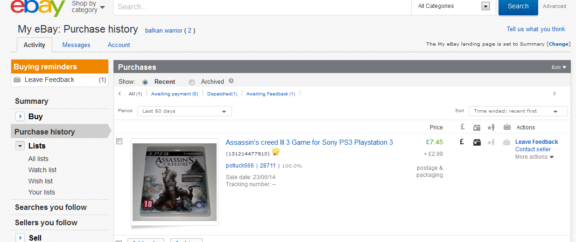Open Sellers you follow
The width and height of the screenshot is (576, 242).
(46, 222)
